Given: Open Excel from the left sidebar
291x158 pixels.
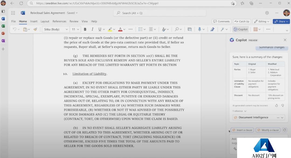Looking at the screenshot, I should [x=3, y=26].
